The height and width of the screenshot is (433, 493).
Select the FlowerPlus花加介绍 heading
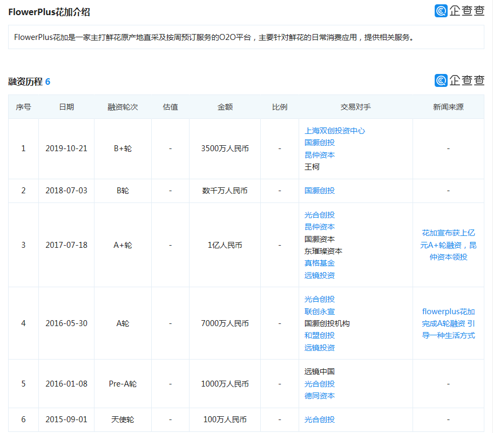pyautogui.click(x=49, y=12)
